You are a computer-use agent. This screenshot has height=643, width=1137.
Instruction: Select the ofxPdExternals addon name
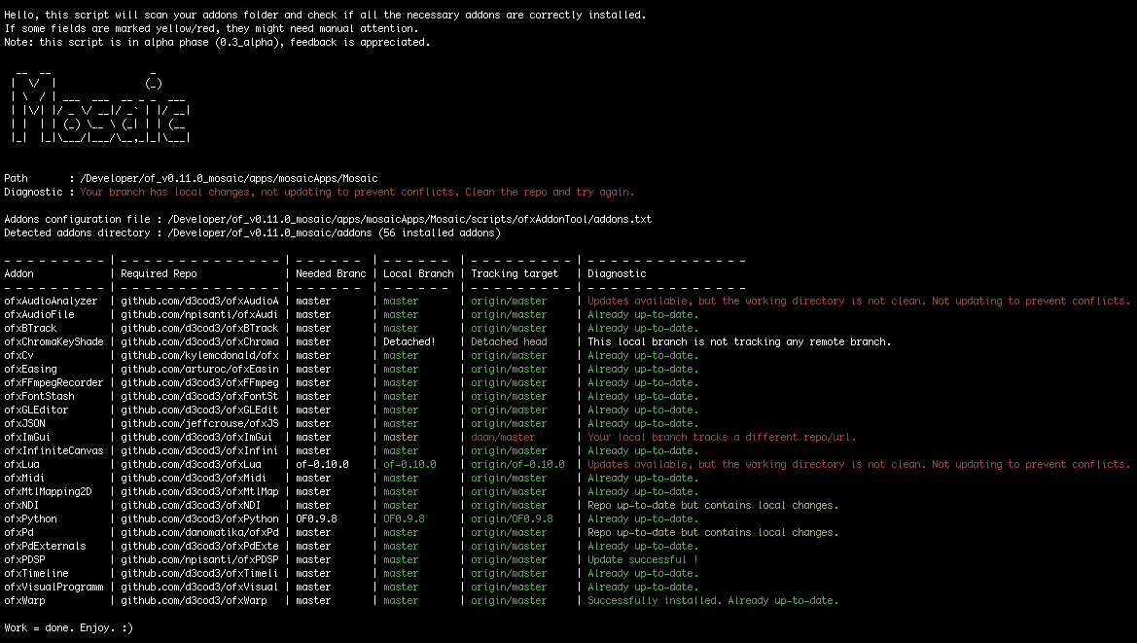pyautogui.click(x=45, y=546)
